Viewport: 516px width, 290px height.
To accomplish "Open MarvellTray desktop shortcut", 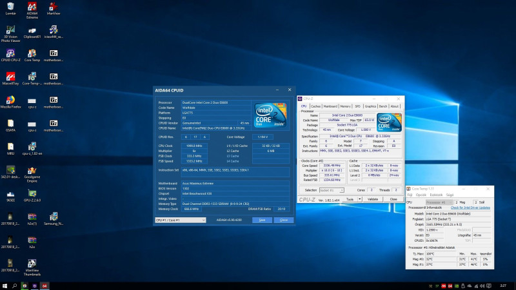I will click(10, 79).
